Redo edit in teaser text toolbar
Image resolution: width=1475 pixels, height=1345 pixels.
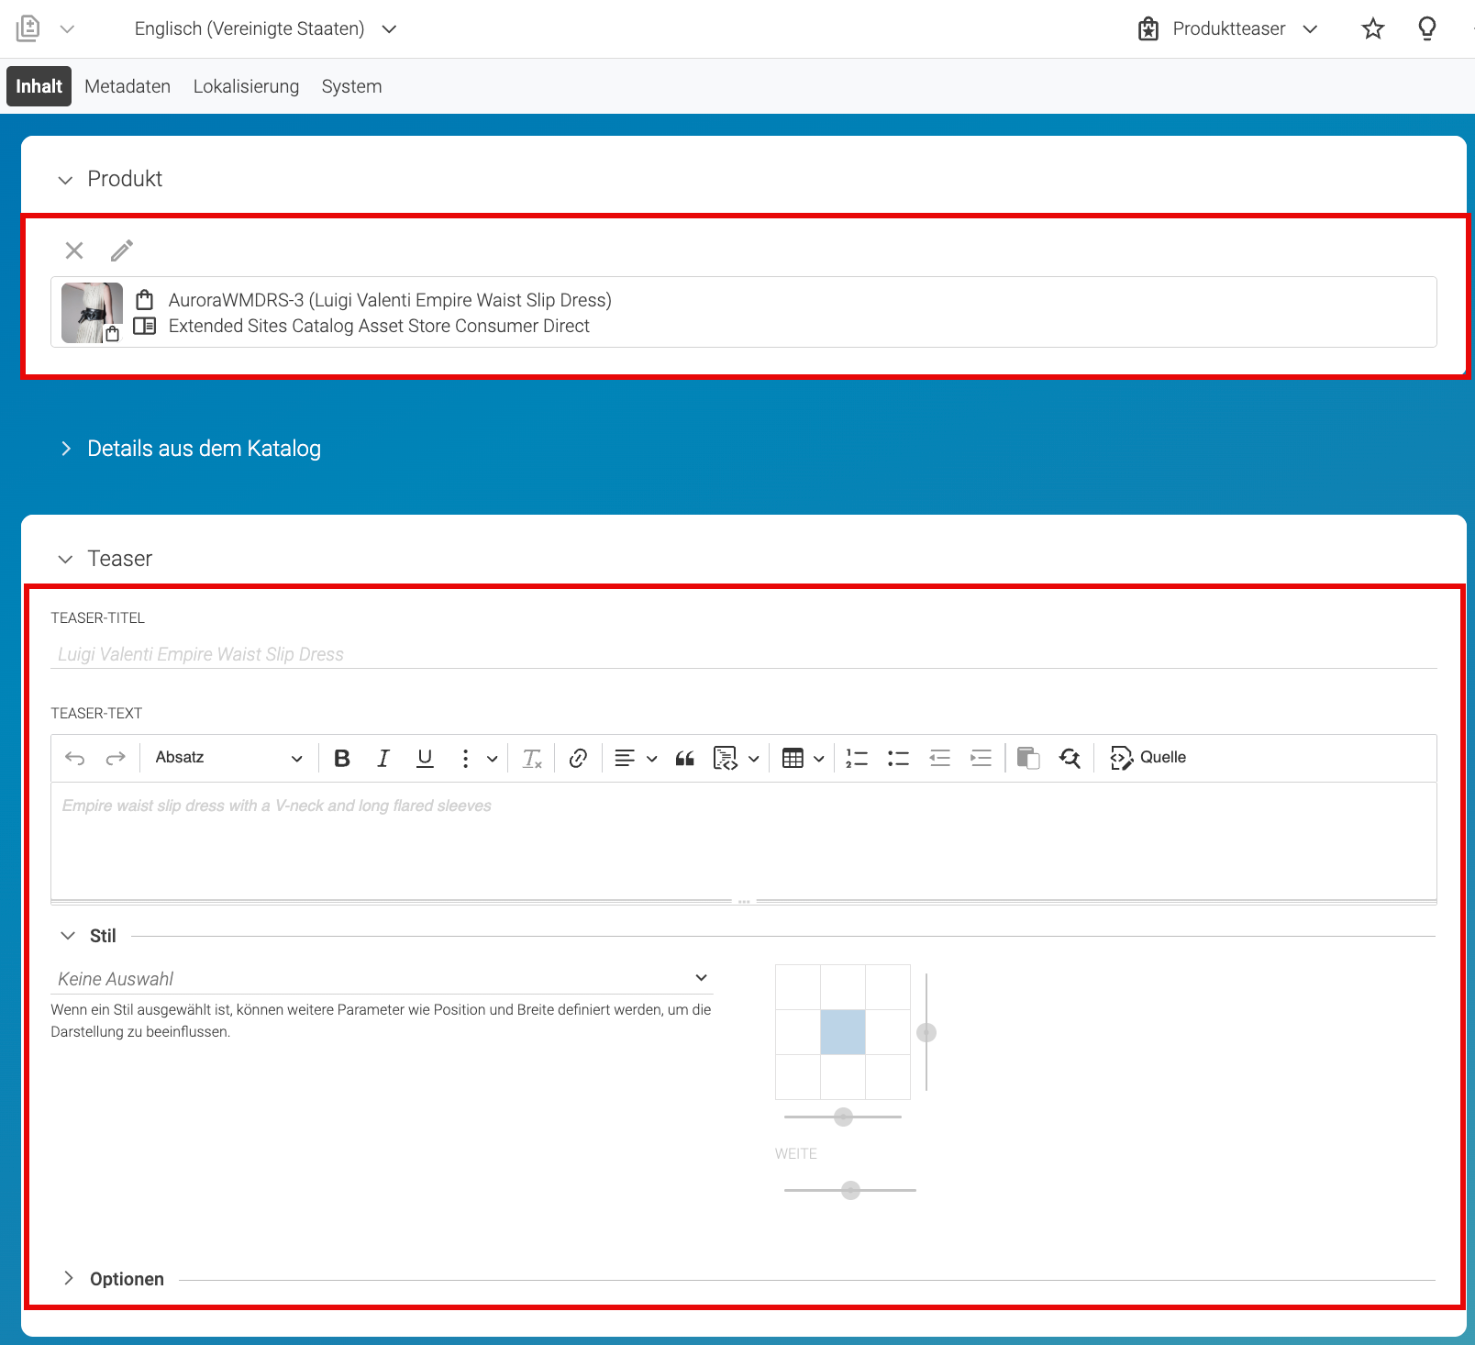116,758
